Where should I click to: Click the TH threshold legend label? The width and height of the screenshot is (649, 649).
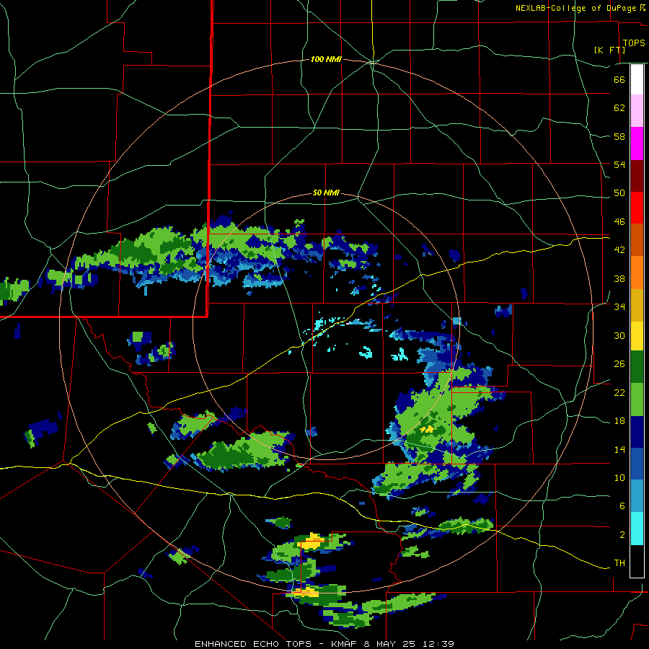pos(619,563)
